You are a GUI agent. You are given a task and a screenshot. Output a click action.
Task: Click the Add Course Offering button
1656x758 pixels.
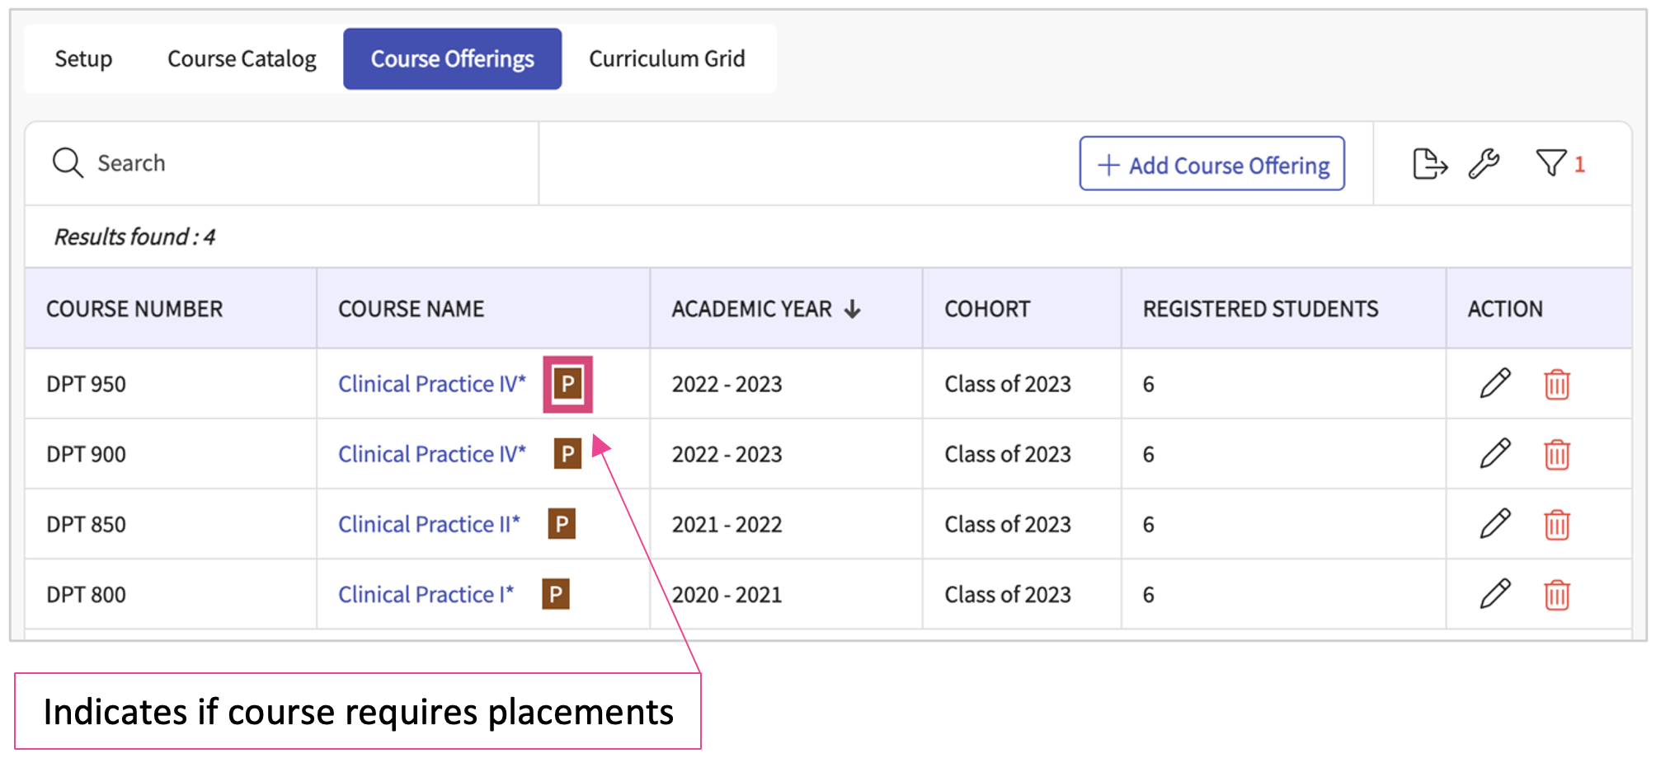coord(1211,164)
